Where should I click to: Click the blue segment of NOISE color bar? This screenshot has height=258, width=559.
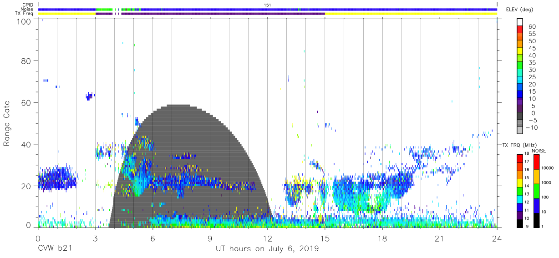536,205
